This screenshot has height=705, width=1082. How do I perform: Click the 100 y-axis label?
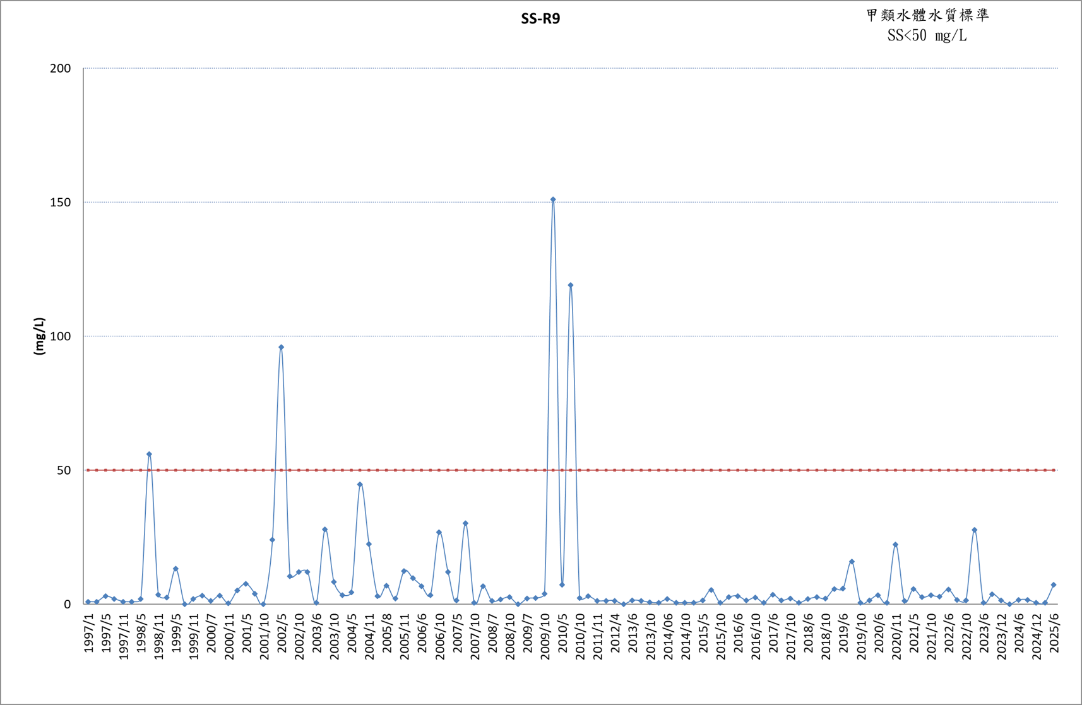[61, 336]
